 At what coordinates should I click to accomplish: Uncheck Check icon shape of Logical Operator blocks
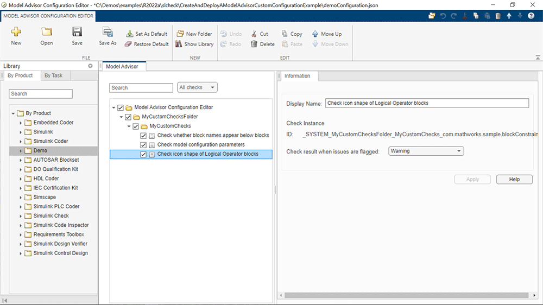143,154
